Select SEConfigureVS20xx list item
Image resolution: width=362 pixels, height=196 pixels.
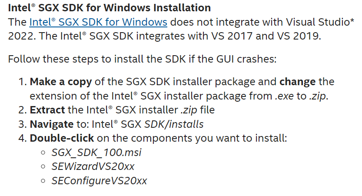(x=99, y=181)
